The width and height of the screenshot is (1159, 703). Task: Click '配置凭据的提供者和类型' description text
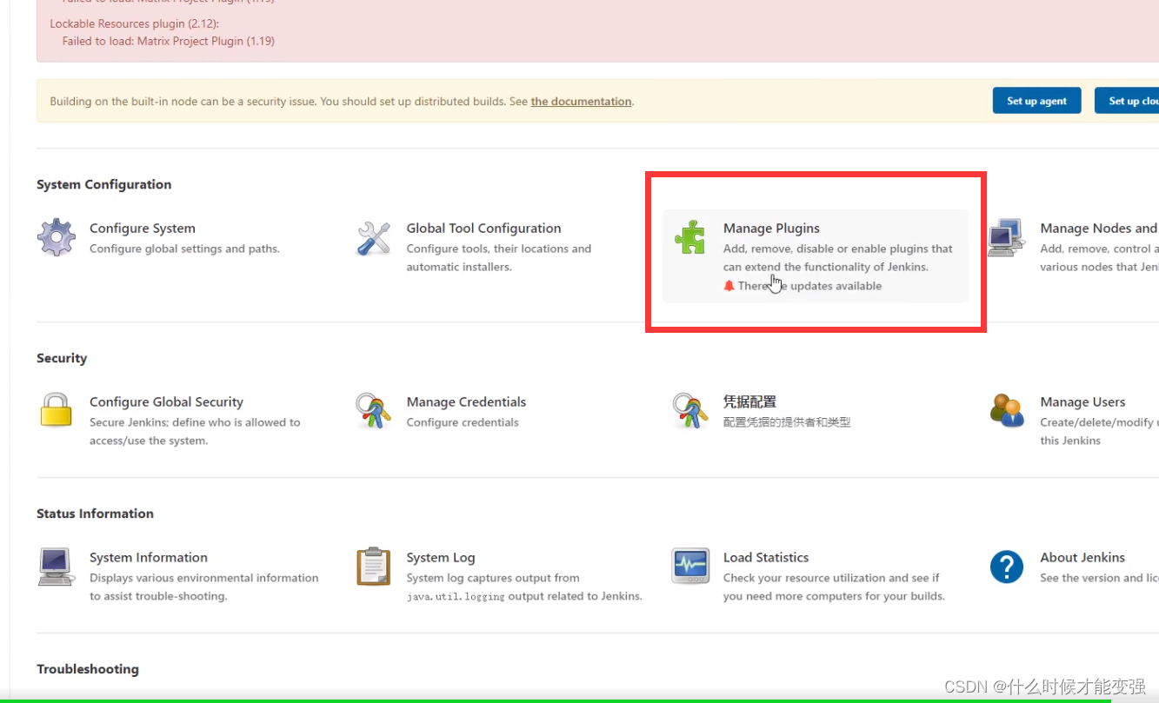click(787, 422)
